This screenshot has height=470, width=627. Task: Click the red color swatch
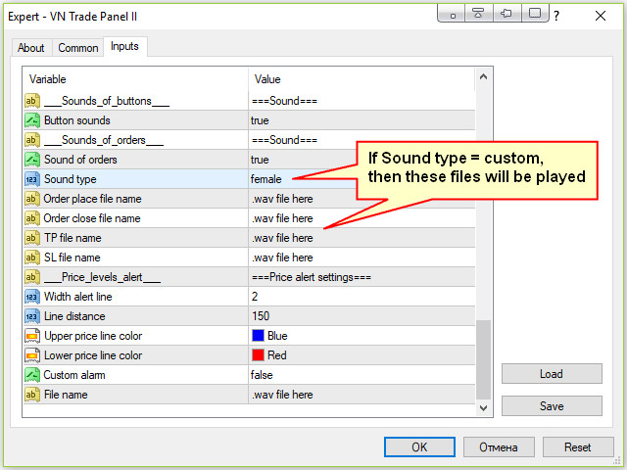point(259,355)
